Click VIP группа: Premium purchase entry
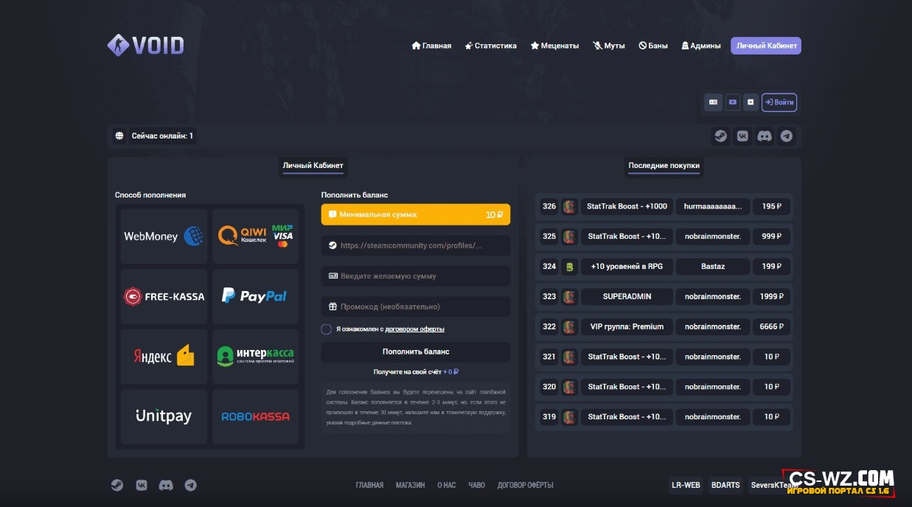The height and width of the screenshot is (507, 912). pyautogui.click(x=627, y=326)
